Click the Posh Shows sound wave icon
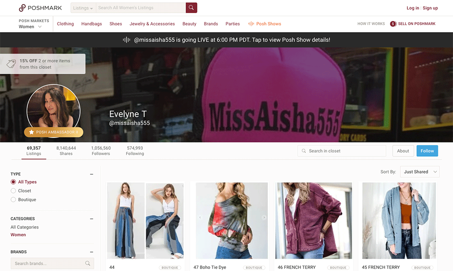This screenshot has height=271, width=453. pos(251,24)
